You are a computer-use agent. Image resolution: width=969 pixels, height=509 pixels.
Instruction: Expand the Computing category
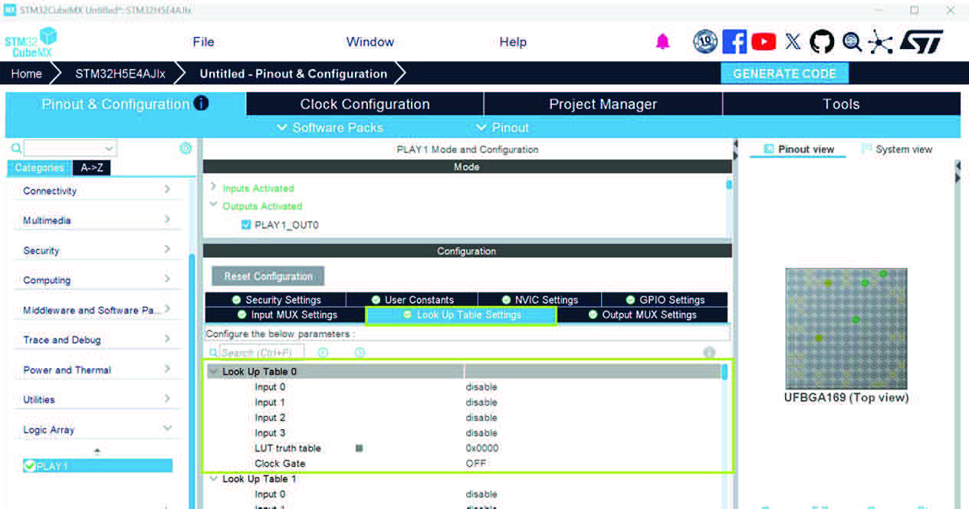[167, 279]
